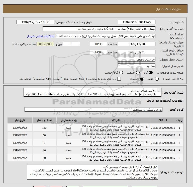Click the size 11 blade item name

pyautogui.click(x=116, y=128)
